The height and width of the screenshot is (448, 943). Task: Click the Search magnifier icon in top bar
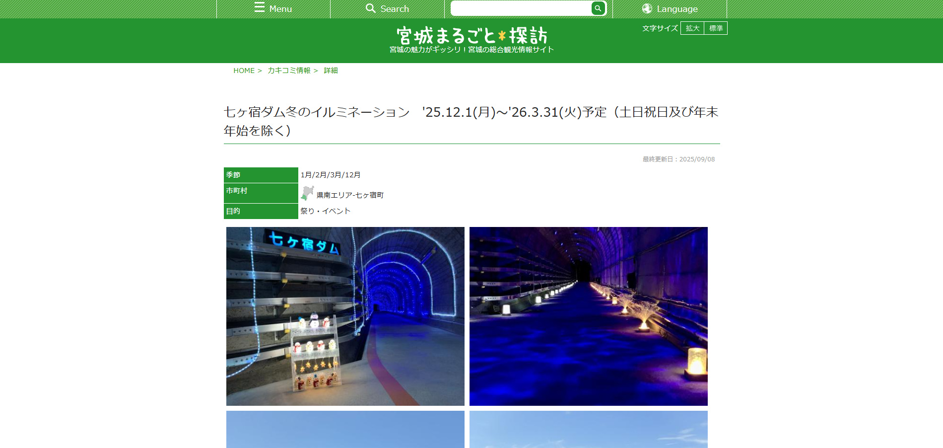coord(370,8)
